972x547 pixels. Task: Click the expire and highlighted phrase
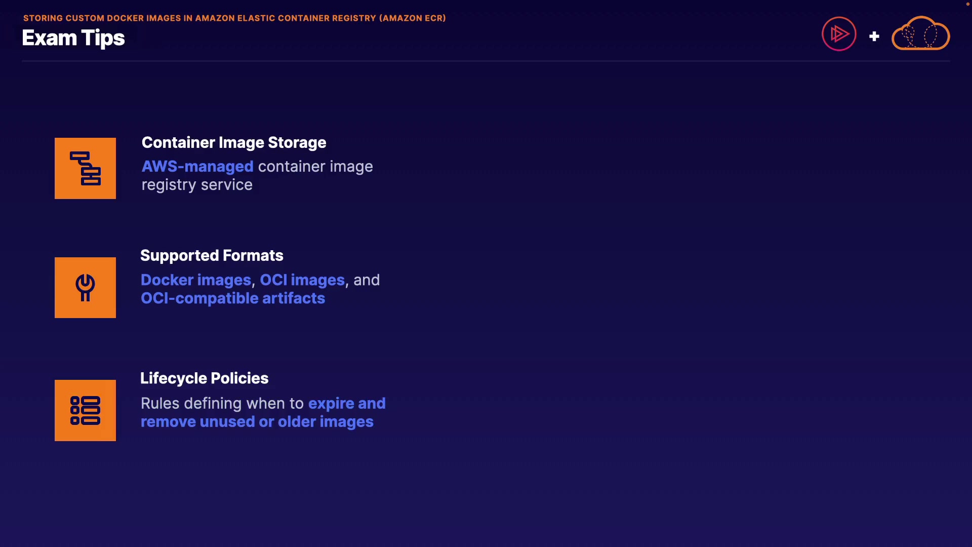(347, 404)
